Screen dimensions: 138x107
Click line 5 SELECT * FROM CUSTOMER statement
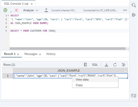point(33,31)
